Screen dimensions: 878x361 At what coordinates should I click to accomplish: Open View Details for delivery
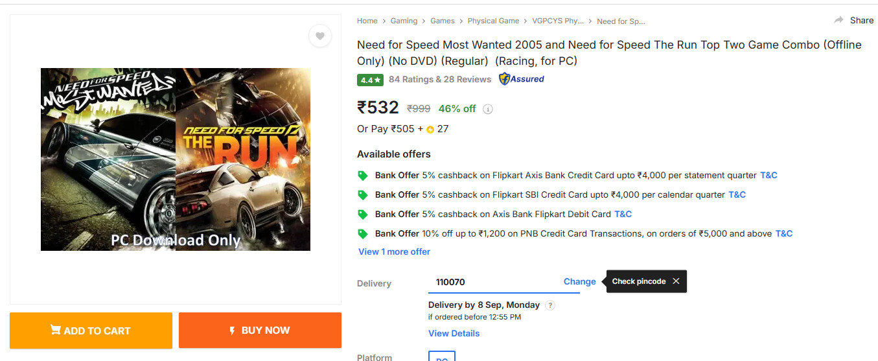454,333
